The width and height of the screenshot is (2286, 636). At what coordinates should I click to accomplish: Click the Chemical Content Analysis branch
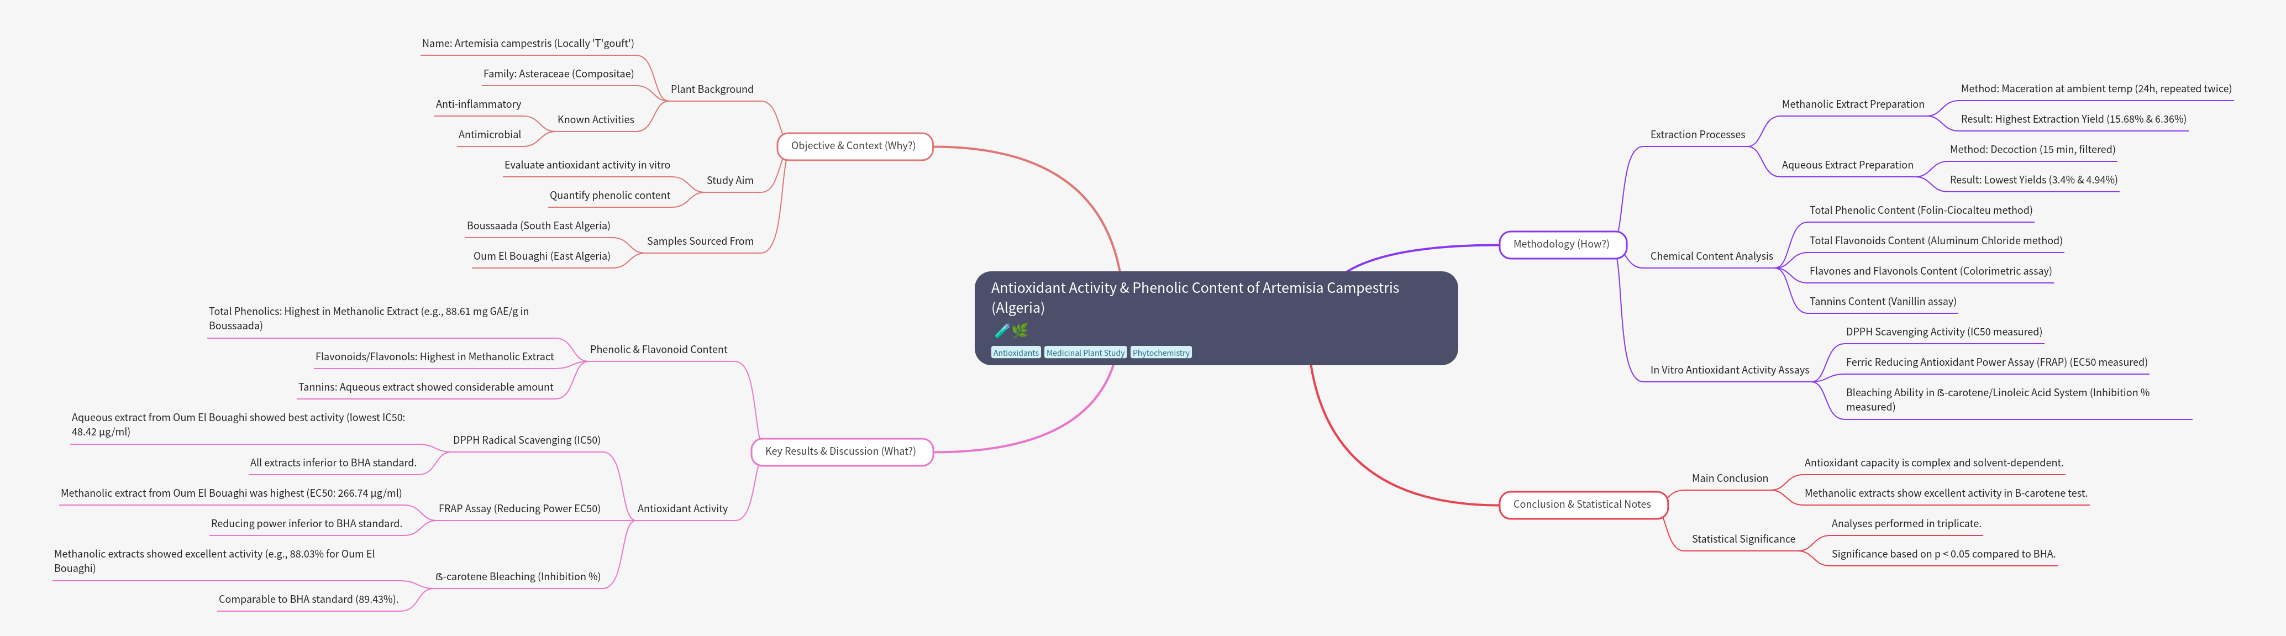[1711, 256]
